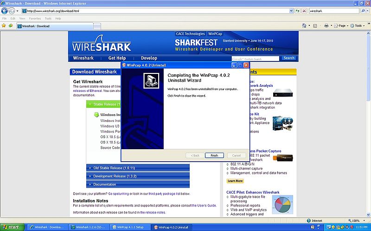Open the Home button dropdown arrow
Image resolution: width=371 pixels, height=231 pixels.
[x=309, y=26]
